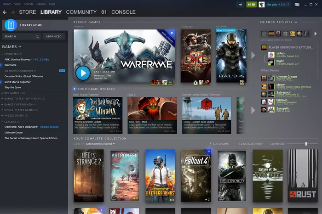Click the search magnifier icon
Image resolution: width=322 pixels, height=214 pixels.
pyautogui.click(x=37, y=36)
